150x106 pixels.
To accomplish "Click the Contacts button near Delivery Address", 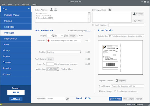I will [138, 14].
